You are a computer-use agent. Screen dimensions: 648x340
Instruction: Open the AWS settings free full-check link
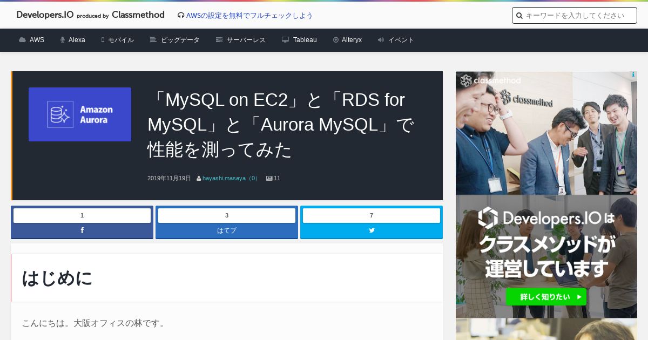click(249, 16)
